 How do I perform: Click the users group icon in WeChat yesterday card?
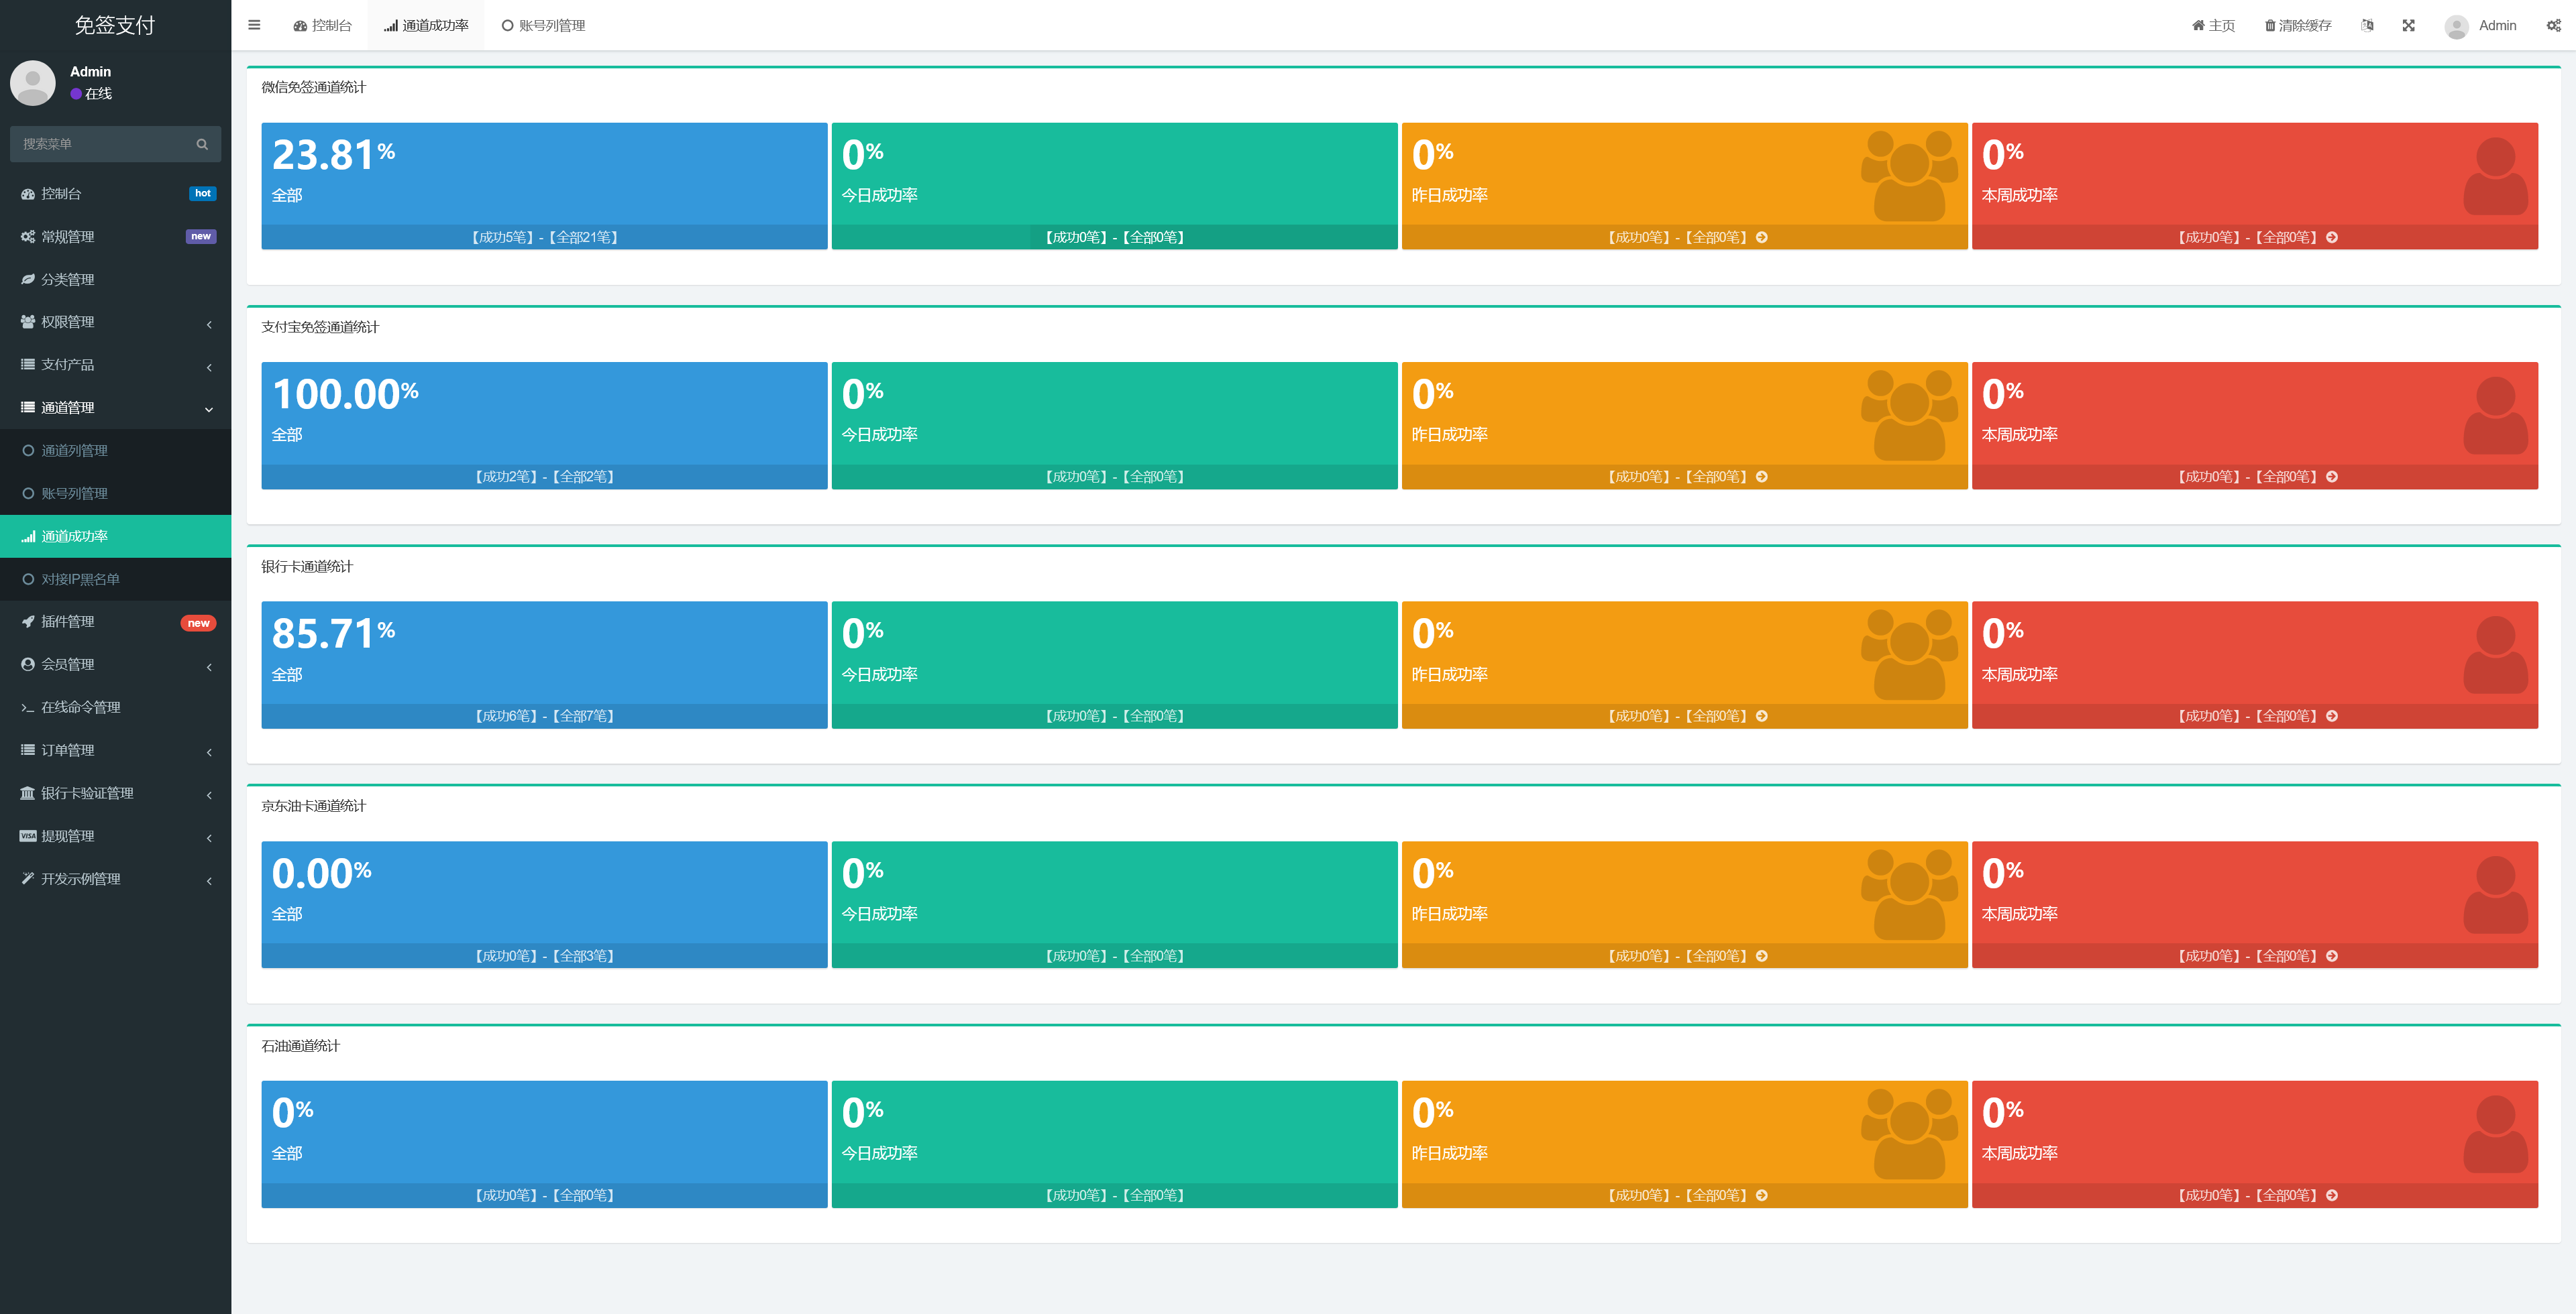click(1909, 176)
